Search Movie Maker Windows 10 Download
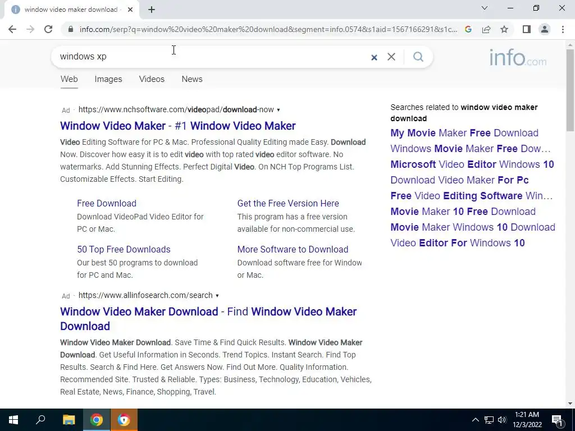The image size is (575, 431). [x=473, y=227]
